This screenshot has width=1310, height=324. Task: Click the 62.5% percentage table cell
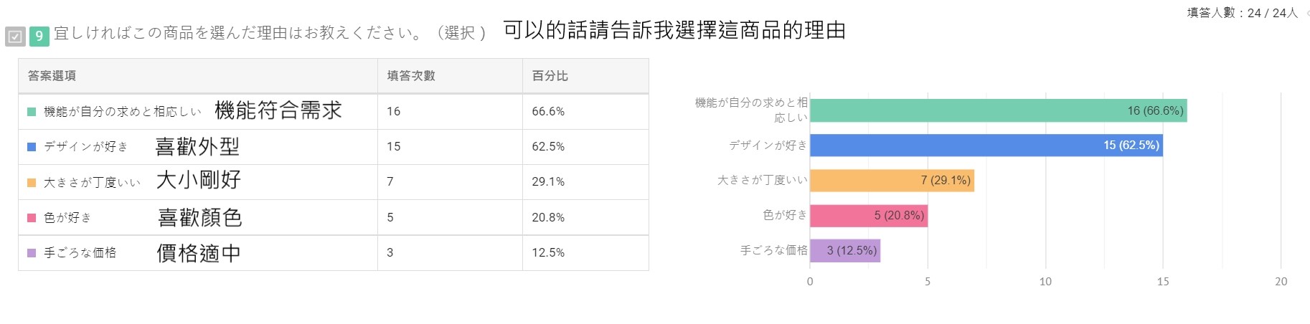548,147
